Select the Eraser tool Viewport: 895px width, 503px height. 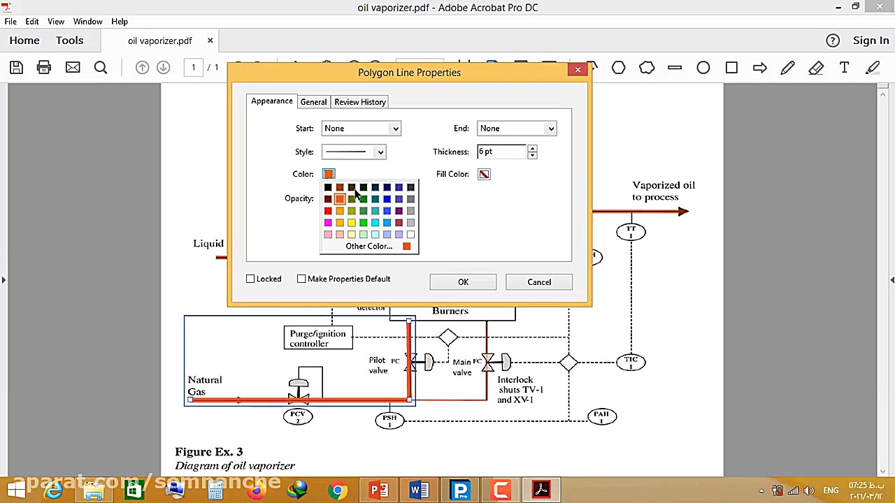[816, 68]
